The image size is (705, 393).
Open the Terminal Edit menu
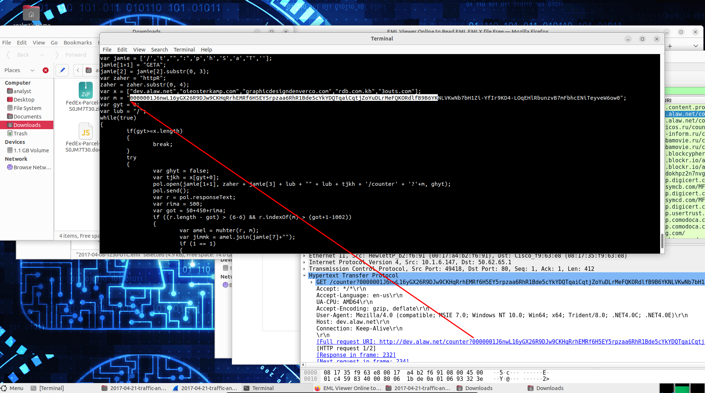[122, 50]
